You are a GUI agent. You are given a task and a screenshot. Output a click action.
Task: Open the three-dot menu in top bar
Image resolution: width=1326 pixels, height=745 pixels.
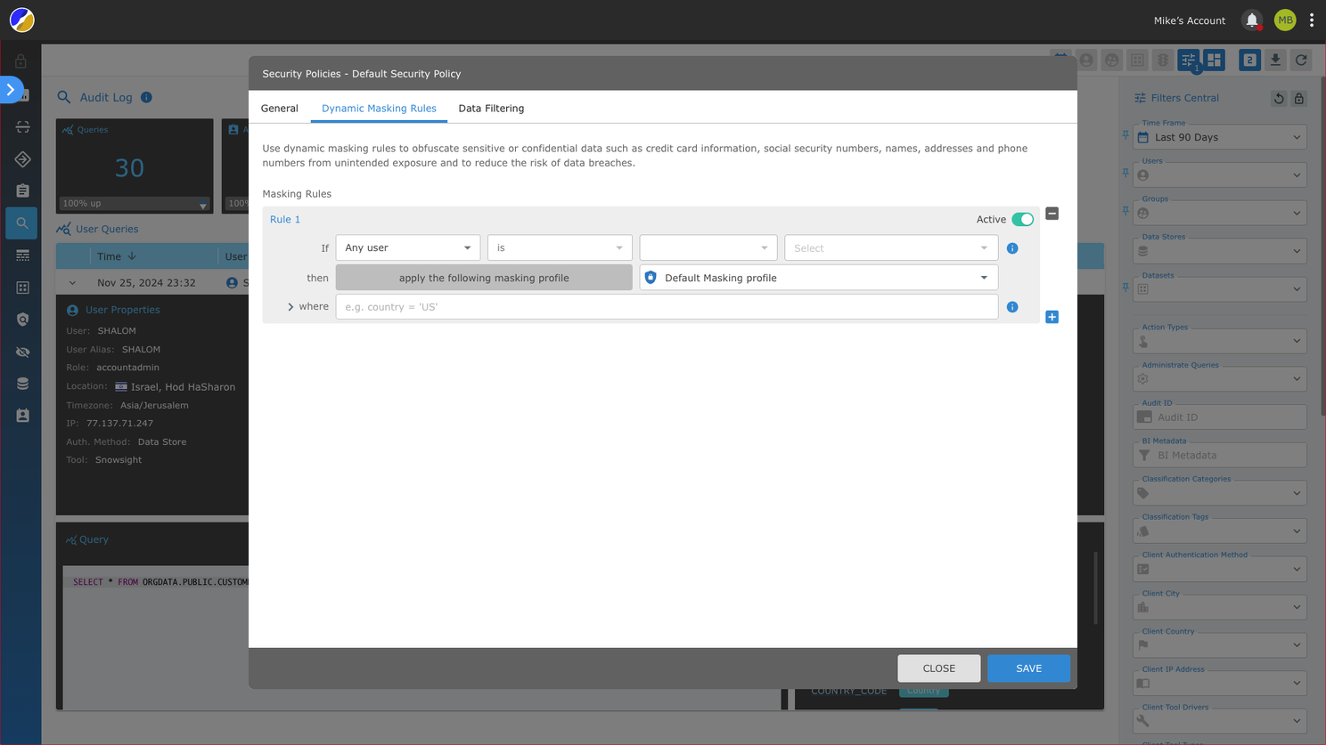pos(1312,20)
